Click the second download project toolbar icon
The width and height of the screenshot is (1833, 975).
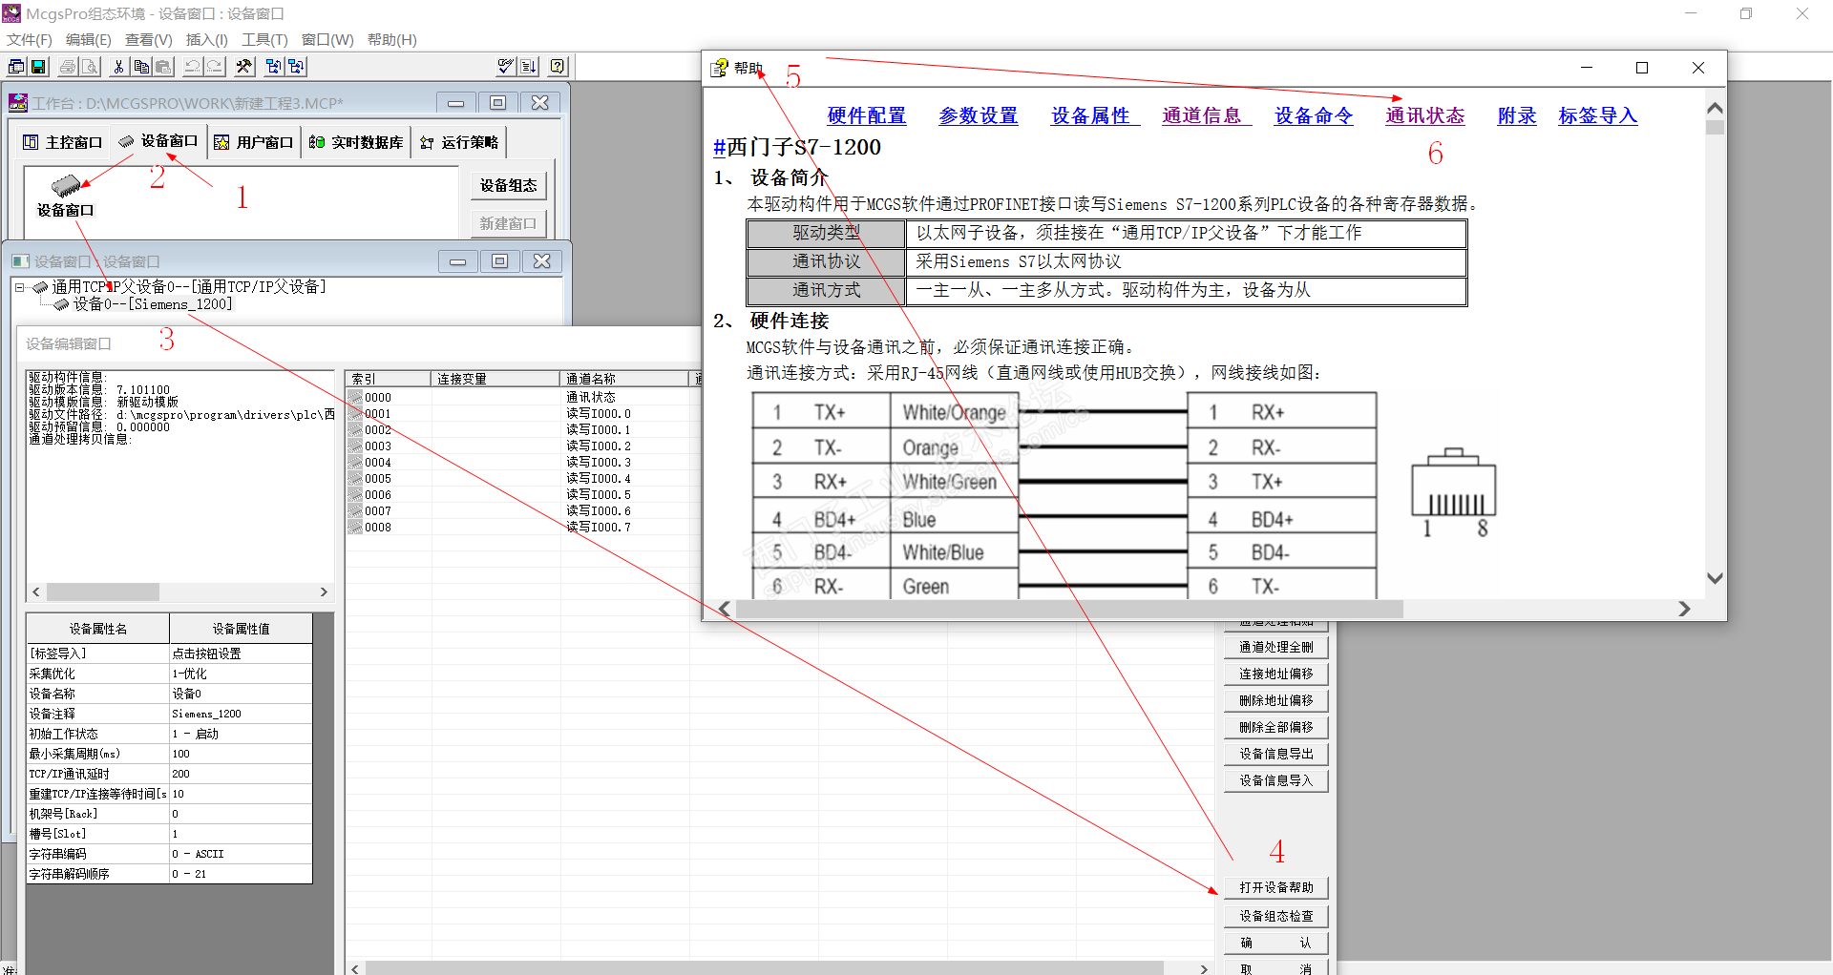click(x=296, y=66)
